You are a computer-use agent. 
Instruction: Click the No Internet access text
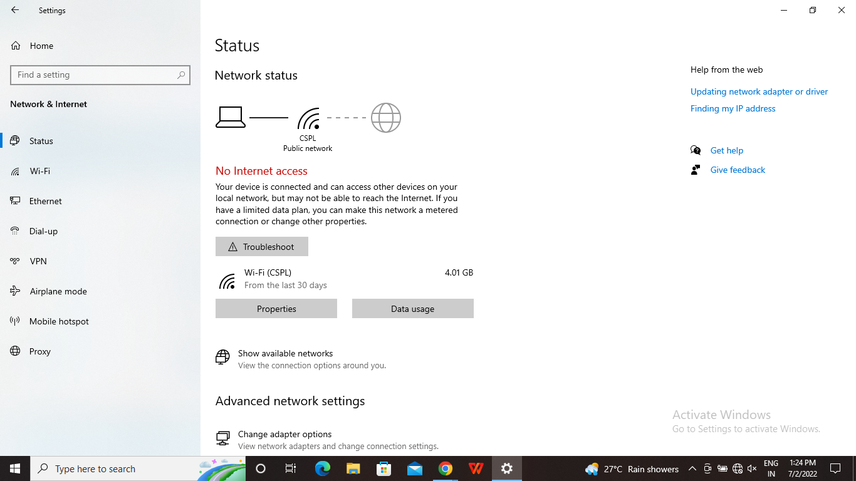(261, 171)
